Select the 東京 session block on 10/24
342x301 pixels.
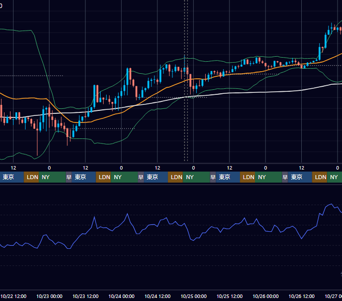(156, 177)
